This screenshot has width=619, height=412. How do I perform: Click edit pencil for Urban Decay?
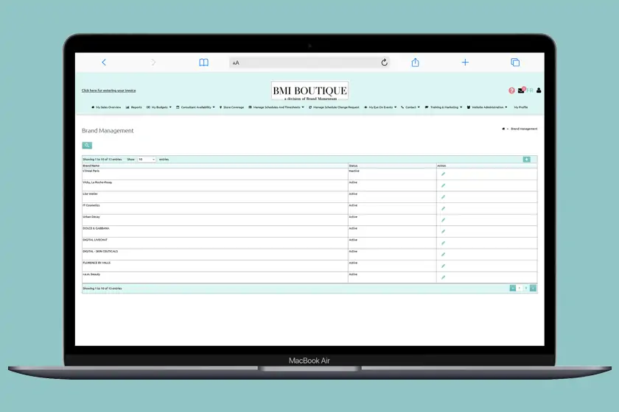[x=443, y=220]
